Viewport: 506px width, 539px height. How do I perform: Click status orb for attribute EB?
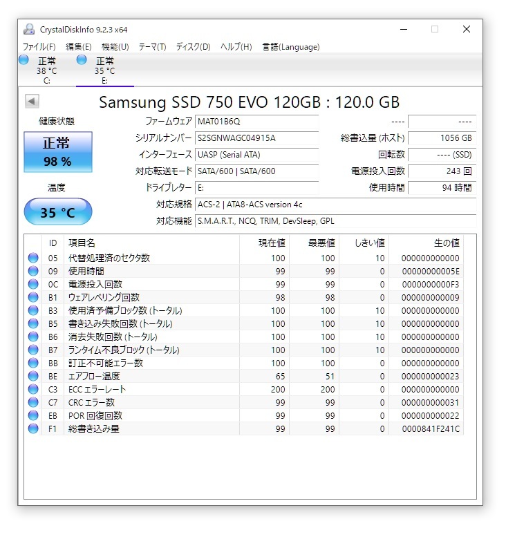pyautogui.click(x=33, y=415)
